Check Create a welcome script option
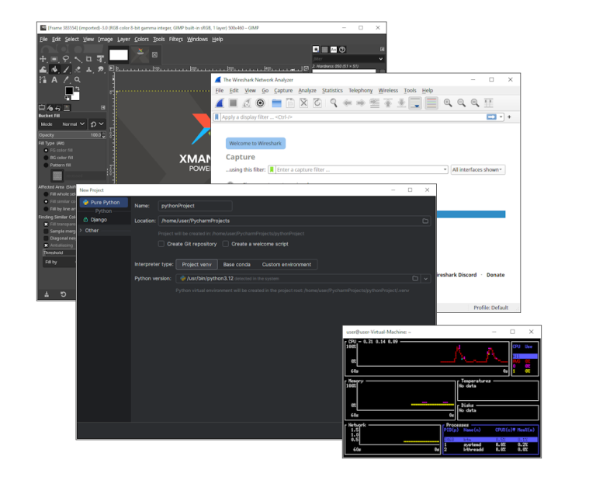Viewport: 596px width, 477px height. [226, 244]
